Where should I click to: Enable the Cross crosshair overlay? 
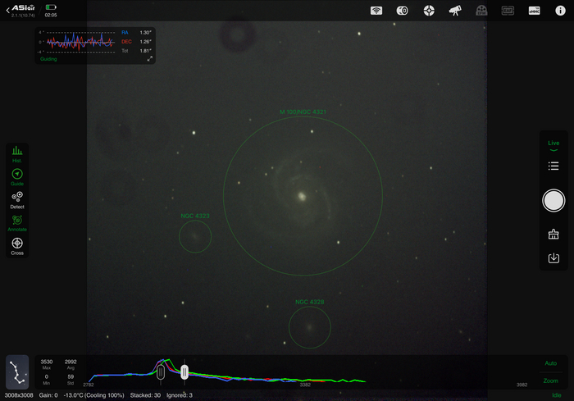[17, 246]
